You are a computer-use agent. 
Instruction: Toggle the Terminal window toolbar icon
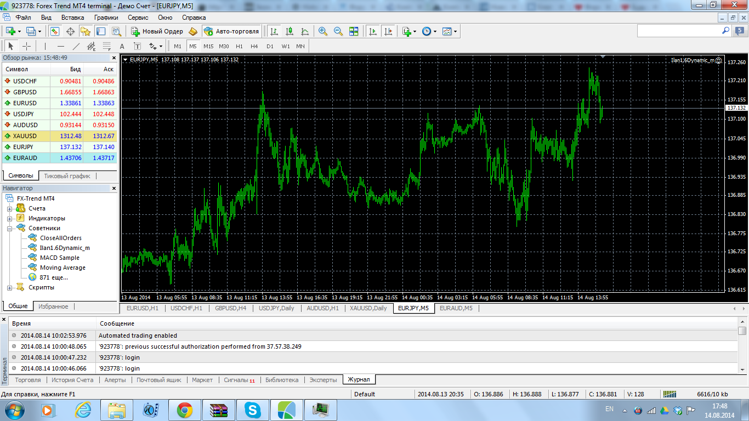coord(100,31)
